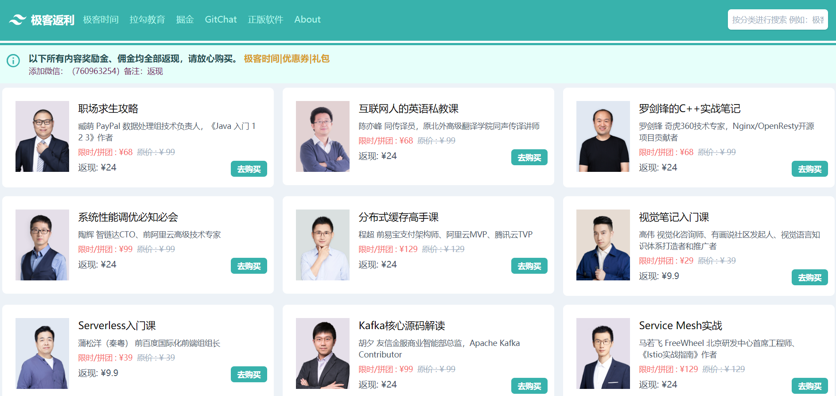The height and width of the screenshot is (396, 836).
Task: Open instructor photo of 分布式缓存高手课
Action: [x=323, y=245]
